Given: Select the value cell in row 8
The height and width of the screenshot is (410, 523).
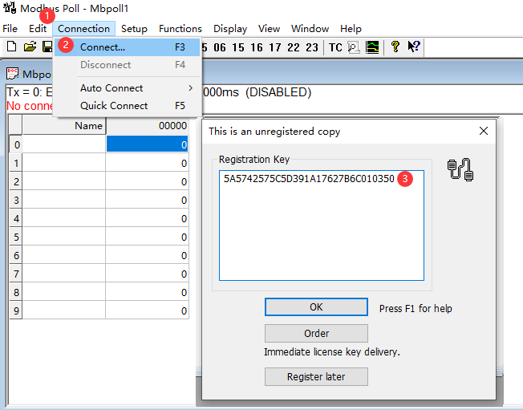Looking at the screenshot, I should 147,292.
